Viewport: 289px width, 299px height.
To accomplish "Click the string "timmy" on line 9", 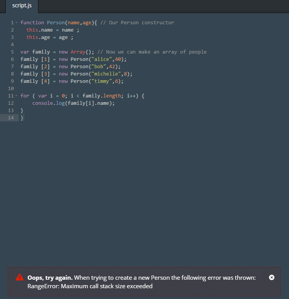I will (x=102, y=81).
